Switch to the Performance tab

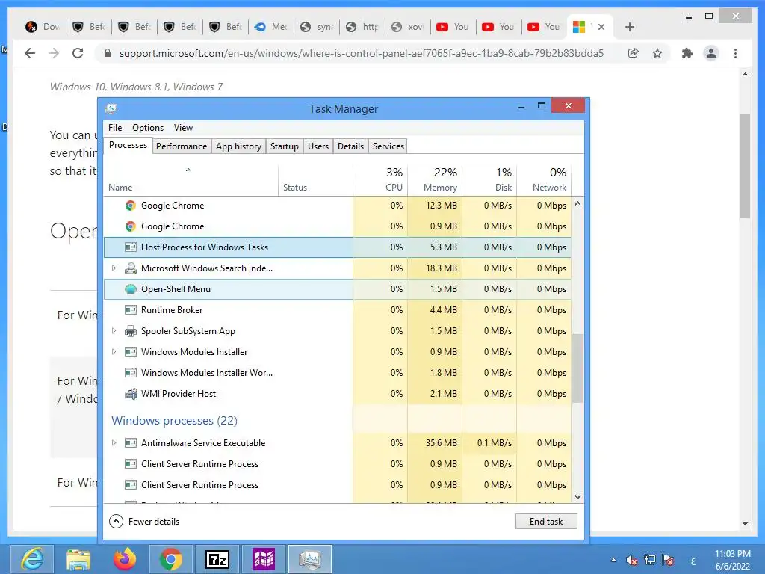[182, 146]
